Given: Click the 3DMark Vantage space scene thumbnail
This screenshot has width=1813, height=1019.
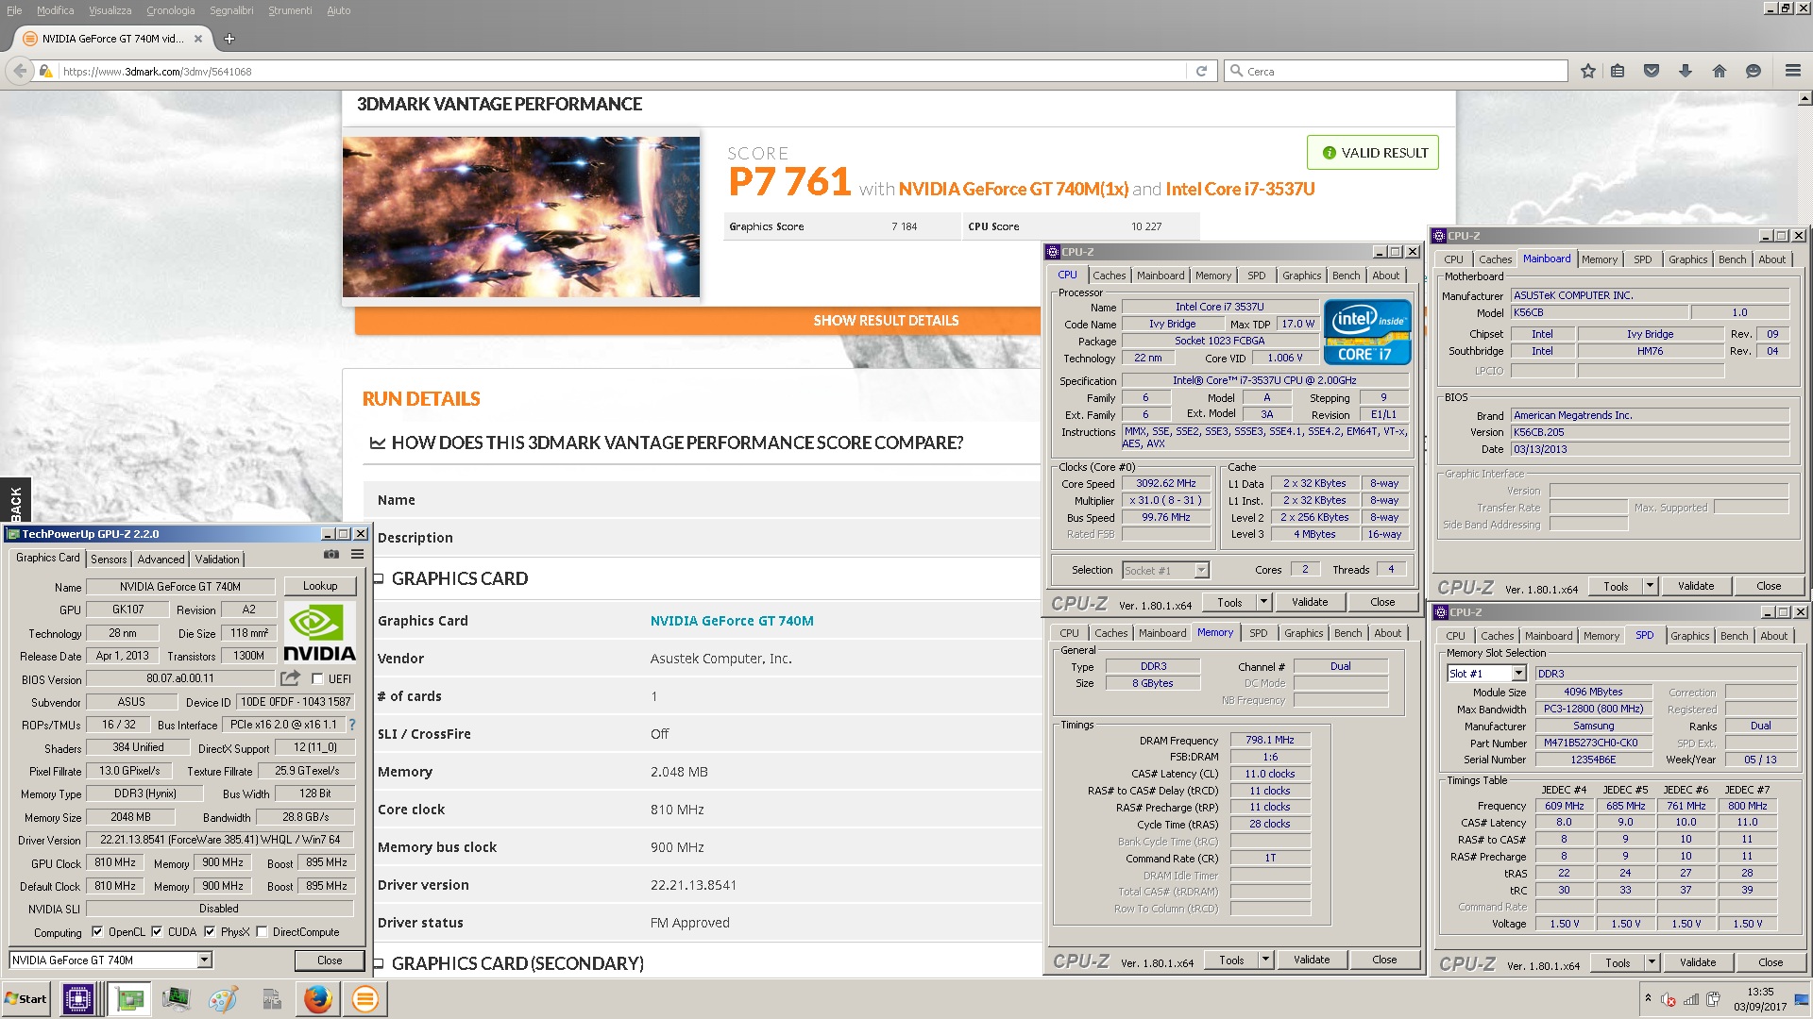Looking at the screenshot, I should pyautogui.click(x=521, y=217).
